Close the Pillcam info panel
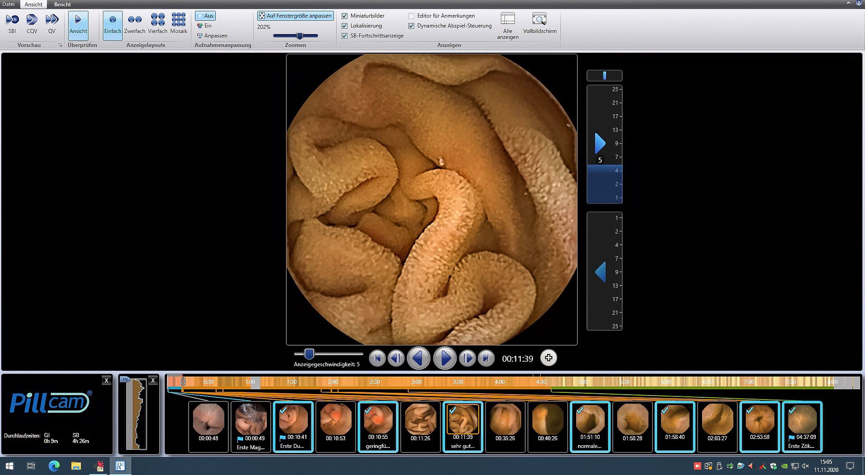The width and height of the screenshot is (865, 475). tap(106, 381)
